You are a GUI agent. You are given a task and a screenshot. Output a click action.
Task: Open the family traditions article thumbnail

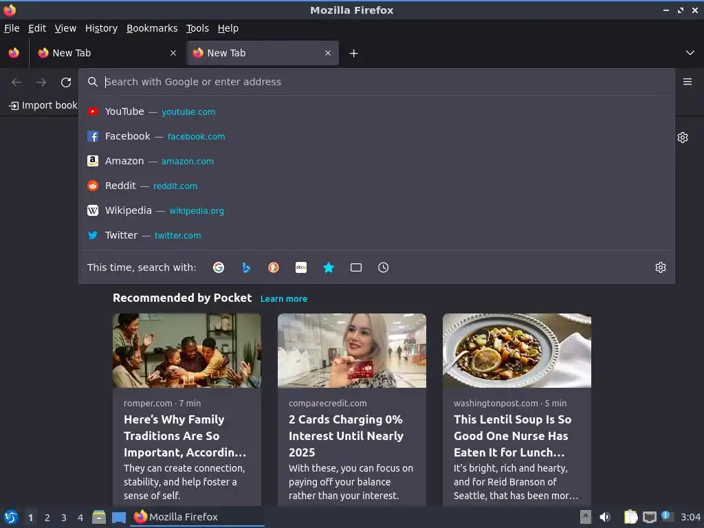pyautogui.click(x=186, y=351)
